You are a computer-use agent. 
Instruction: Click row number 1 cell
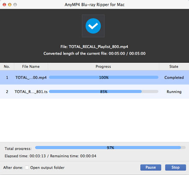tap(7, 78)
